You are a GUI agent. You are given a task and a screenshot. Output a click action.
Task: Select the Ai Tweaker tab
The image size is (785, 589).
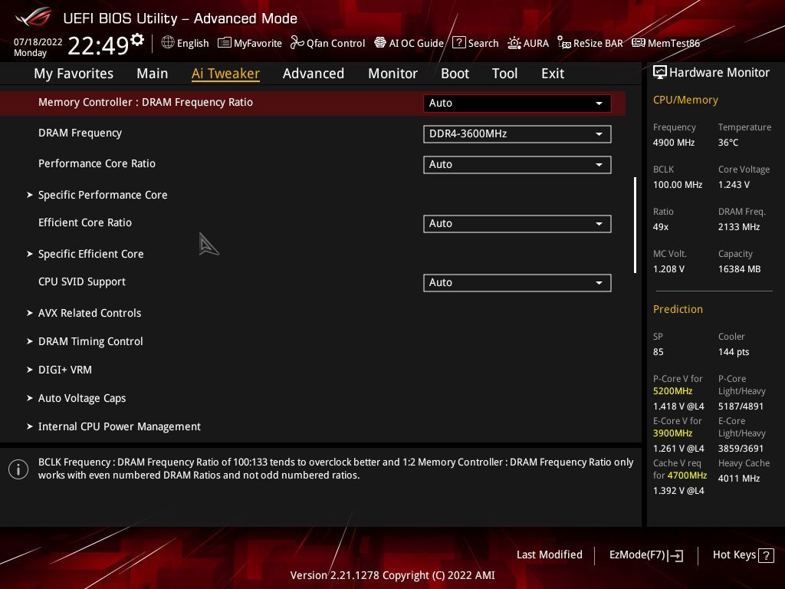[225, 74]
